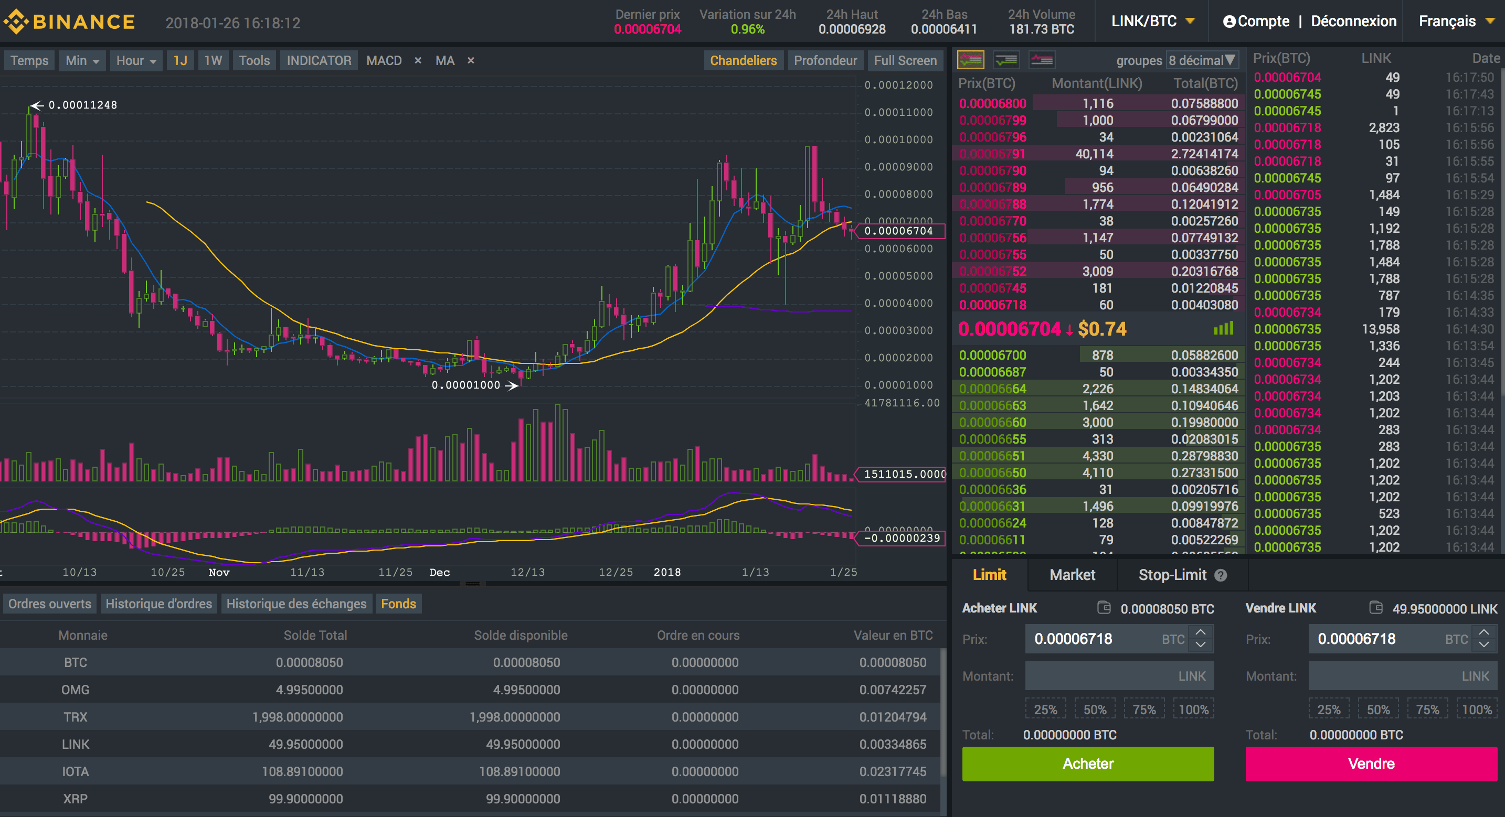Open the Fonds tab
Viewport: 1505px width, 817px height.
pyautogui.click(x=398, y=604)
